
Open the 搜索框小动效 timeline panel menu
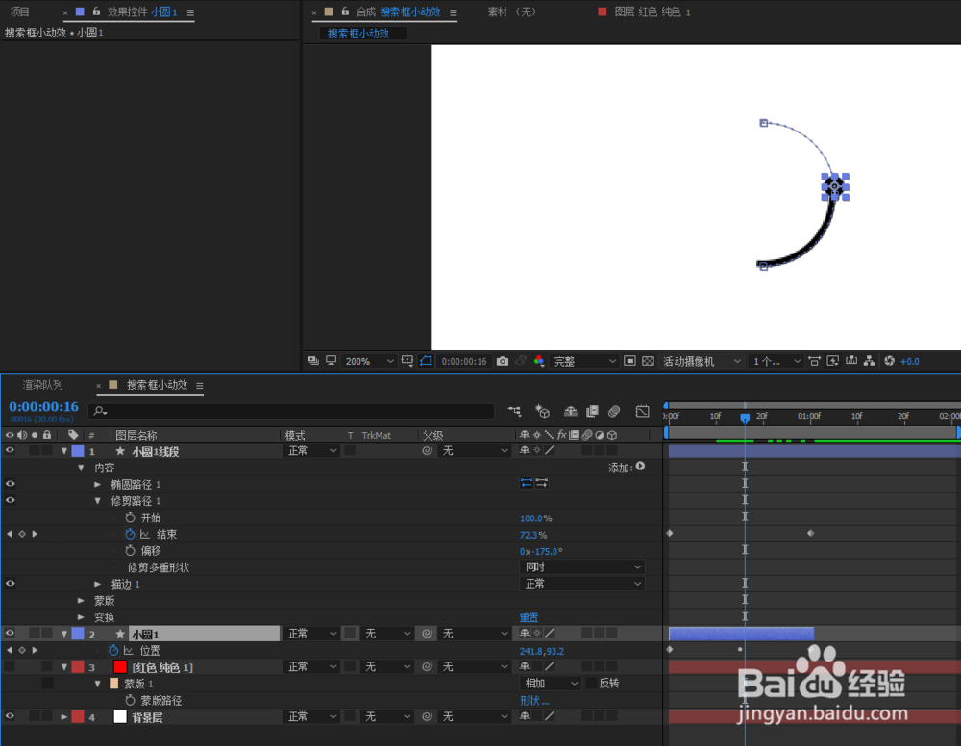pyautogui.click(x=199, y=385)
